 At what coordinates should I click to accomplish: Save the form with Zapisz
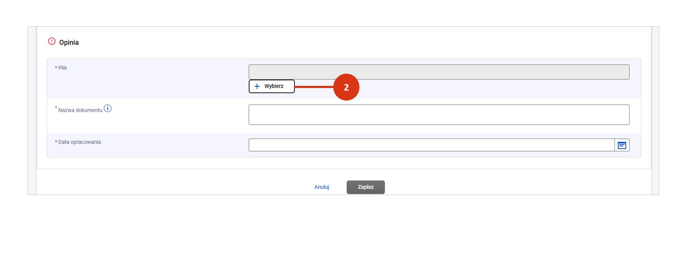tap(365, 187)
